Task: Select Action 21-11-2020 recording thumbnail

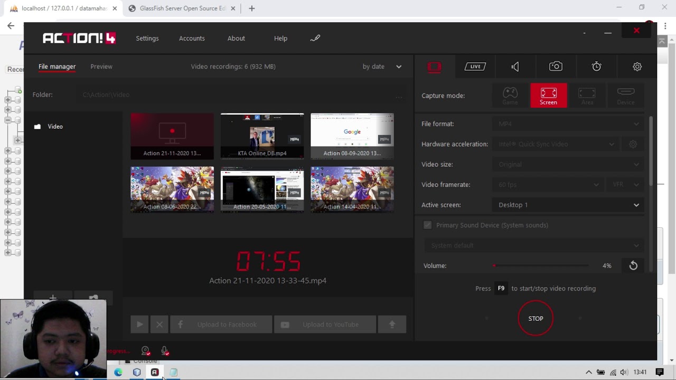Action: pos(172,136)
